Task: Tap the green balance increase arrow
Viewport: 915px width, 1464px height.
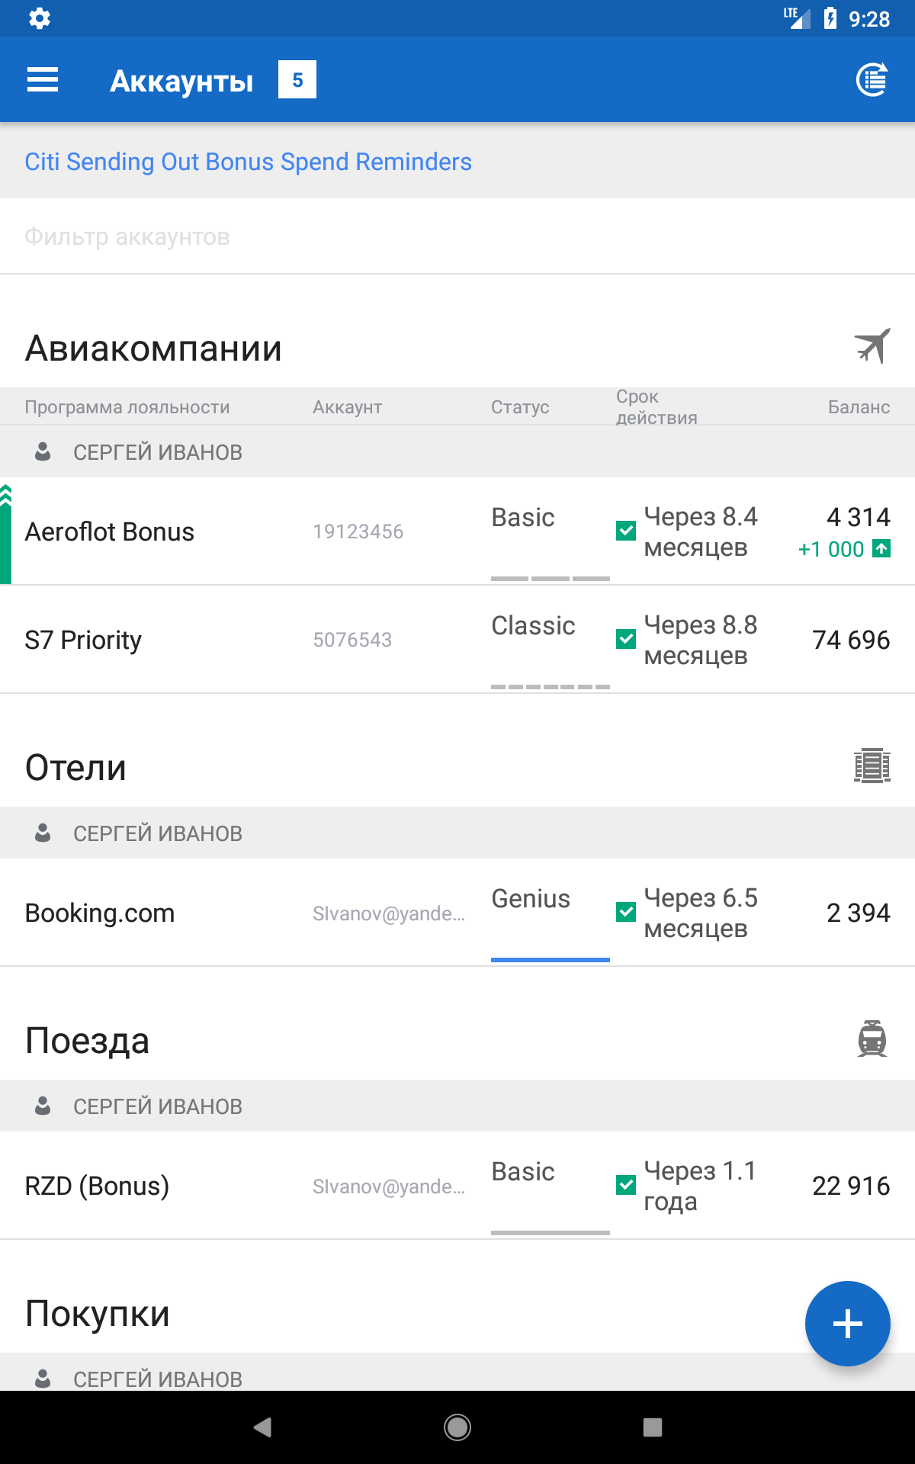Action: 881,548
